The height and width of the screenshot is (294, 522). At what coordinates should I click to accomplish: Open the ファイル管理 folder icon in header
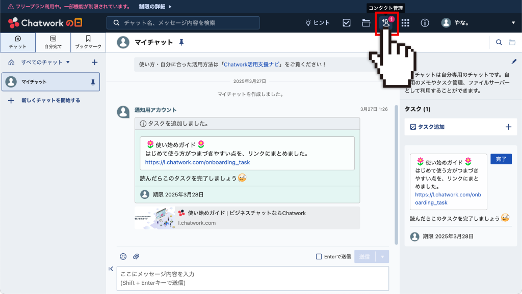click(367, 22)
